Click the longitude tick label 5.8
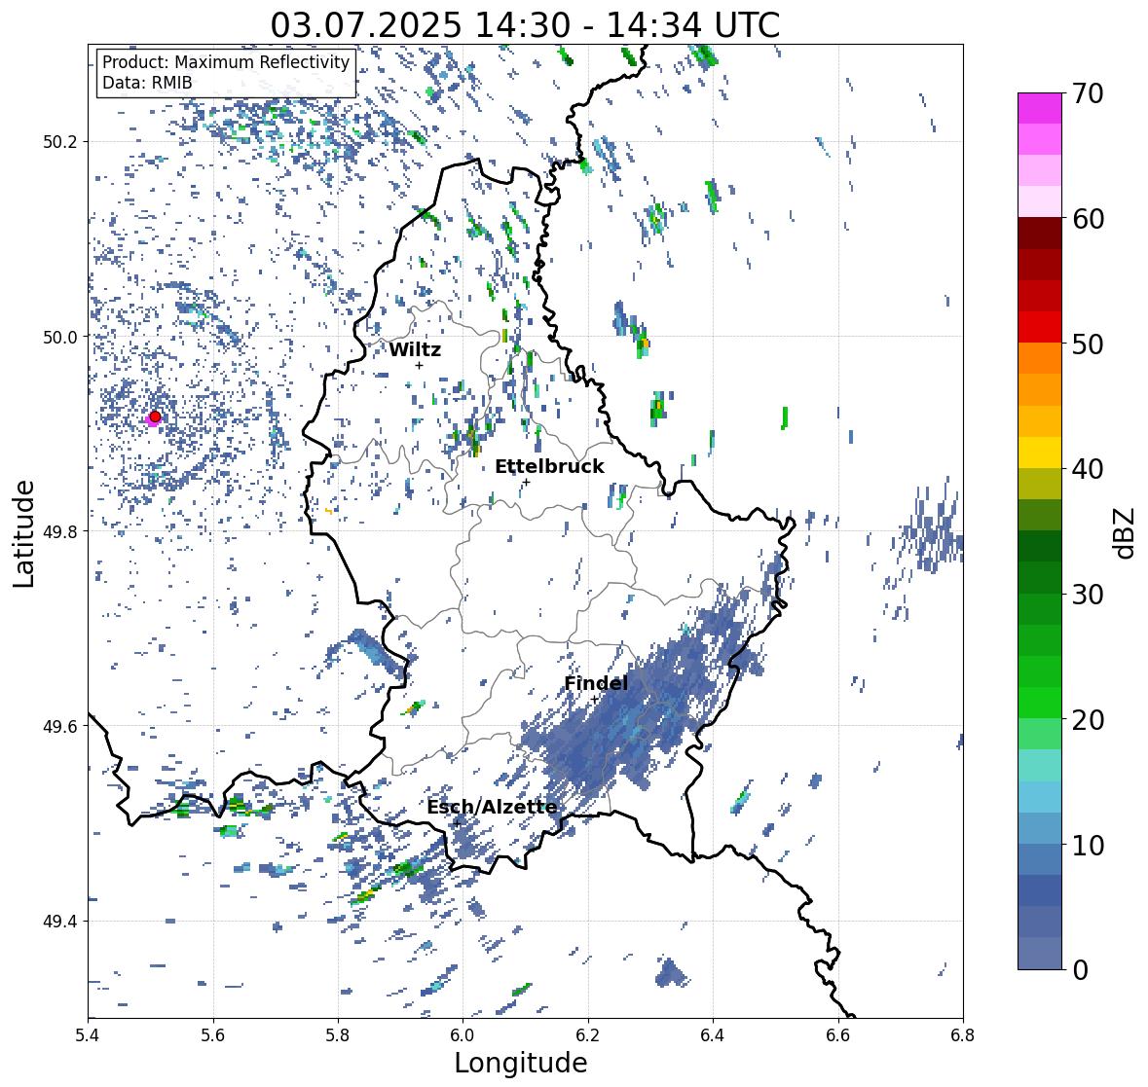The height and width of the screenshot is (1087, 1148). [x=338, y=1034]
